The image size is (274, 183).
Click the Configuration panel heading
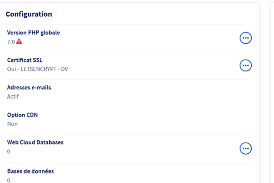click(29, 14)
